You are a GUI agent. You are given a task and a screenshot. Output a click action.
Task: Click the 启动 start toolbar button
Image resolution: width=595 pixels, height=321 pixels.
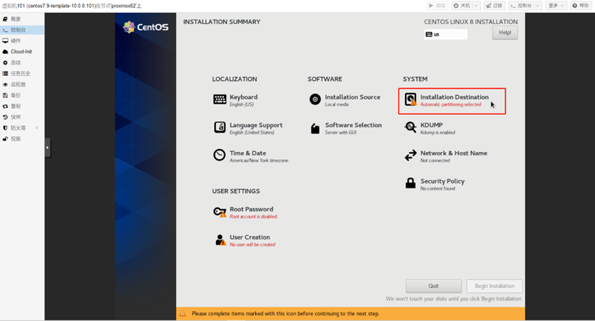(x=437, y=5)
